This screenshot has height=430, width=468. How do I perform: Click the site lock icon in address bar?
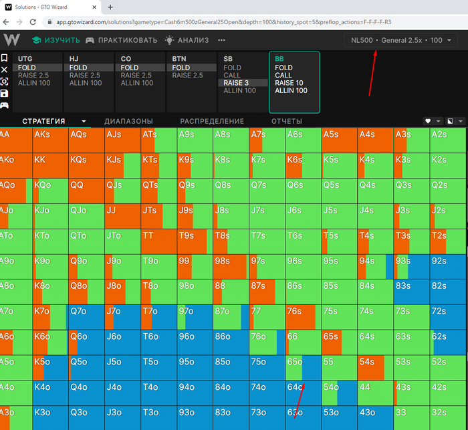point(50,22)
